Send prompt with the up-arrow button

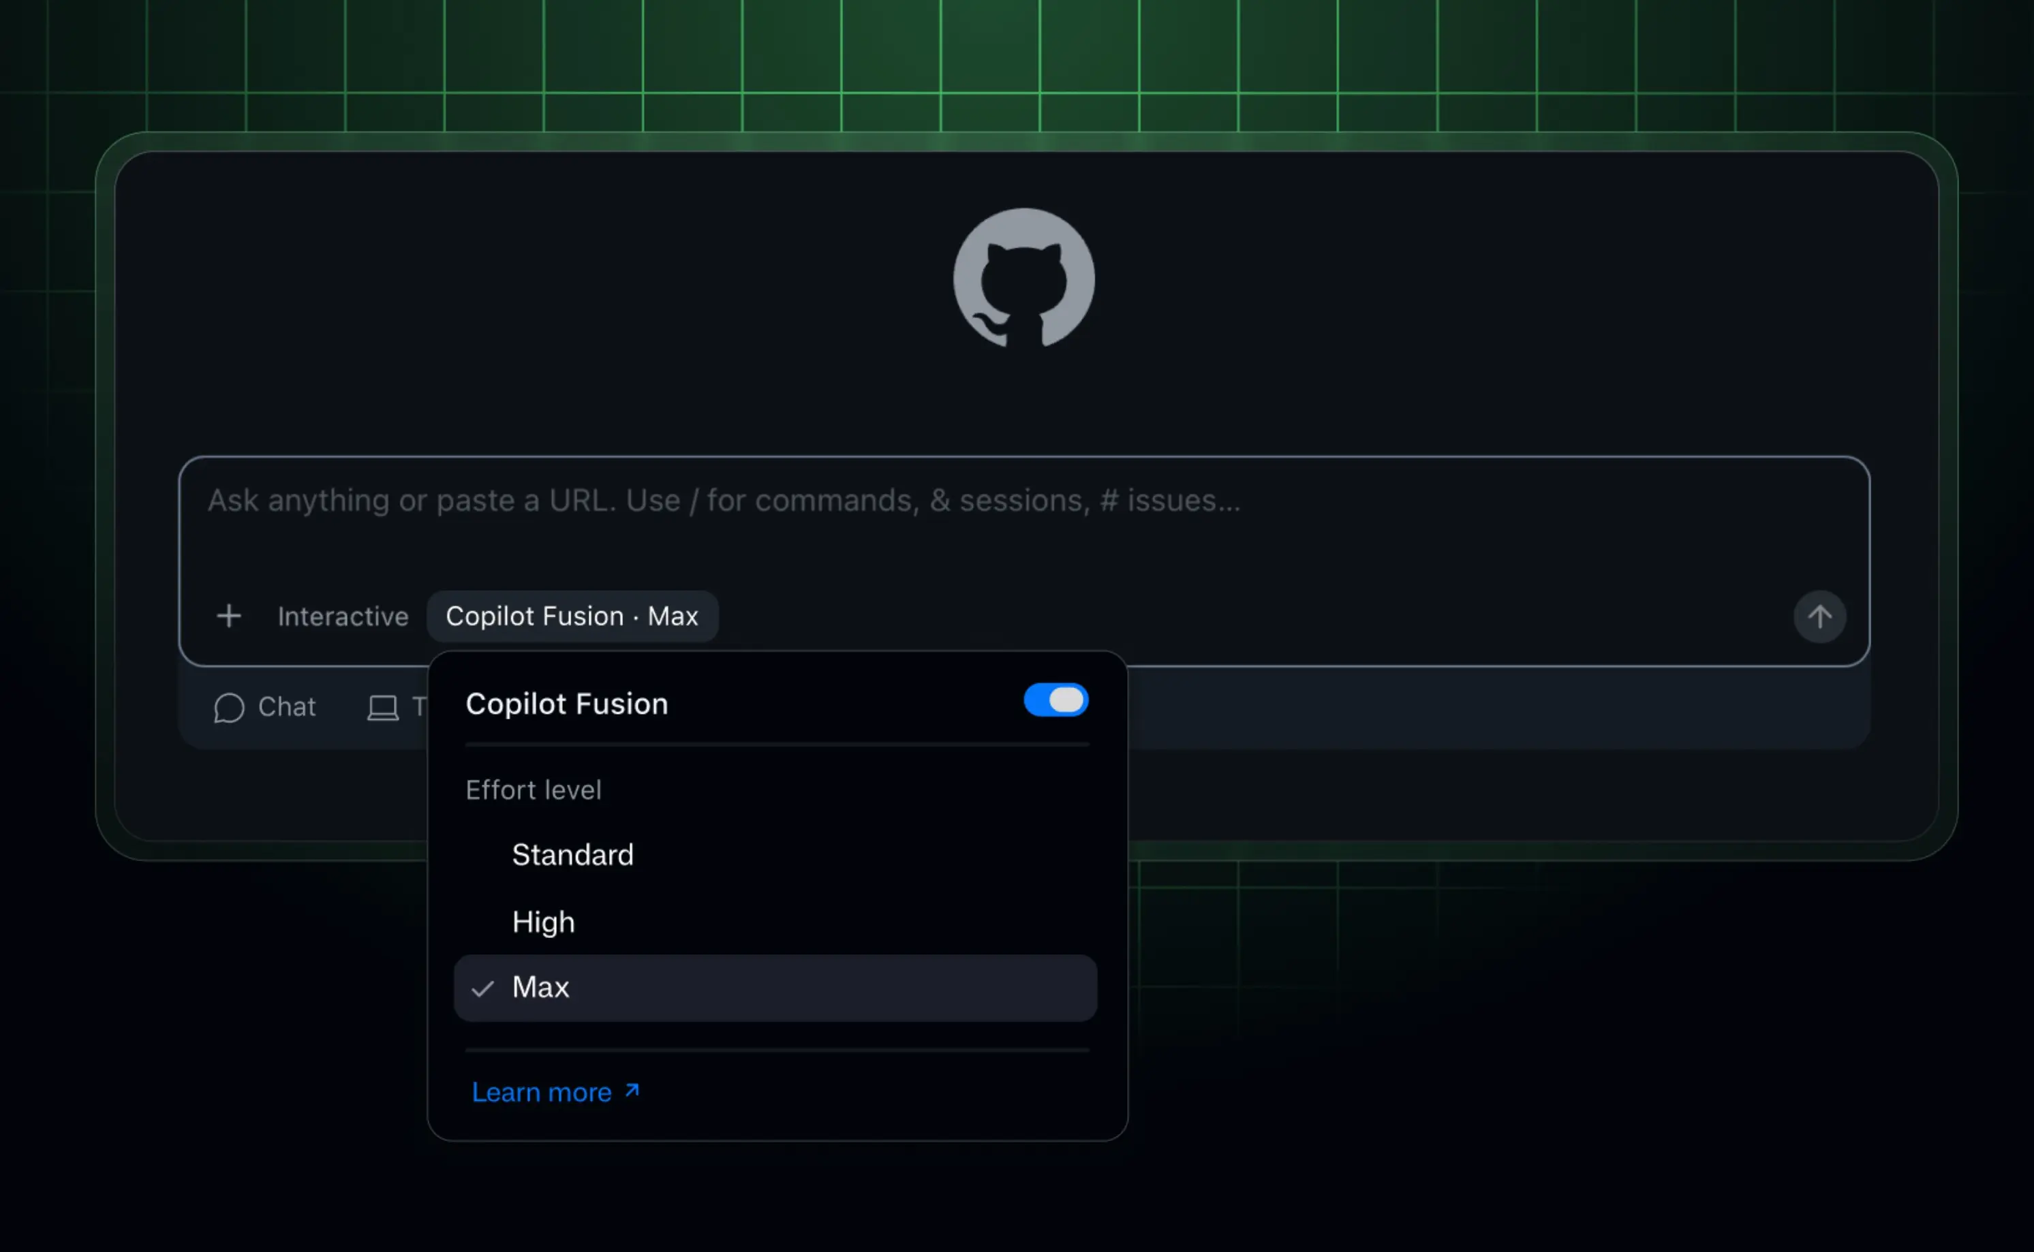tap(1819, 616)
